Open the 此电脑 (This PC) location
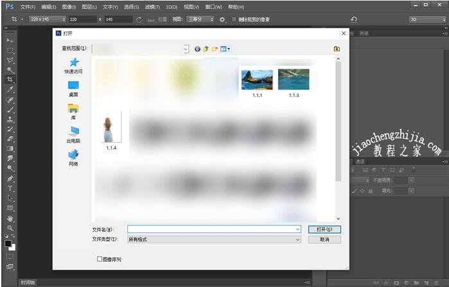The height and width of the screenshot is (287, 449). [x=73, y=134]
